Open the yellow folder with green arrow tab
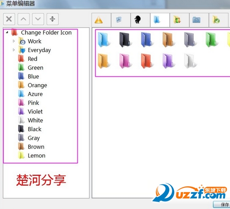This screenshot has height=209, width=230. click(x=179, y=20)
